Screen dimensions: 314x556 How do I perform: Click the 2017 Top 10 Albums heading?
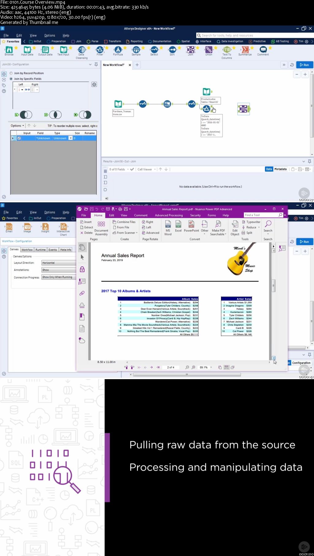pos(126,291)
